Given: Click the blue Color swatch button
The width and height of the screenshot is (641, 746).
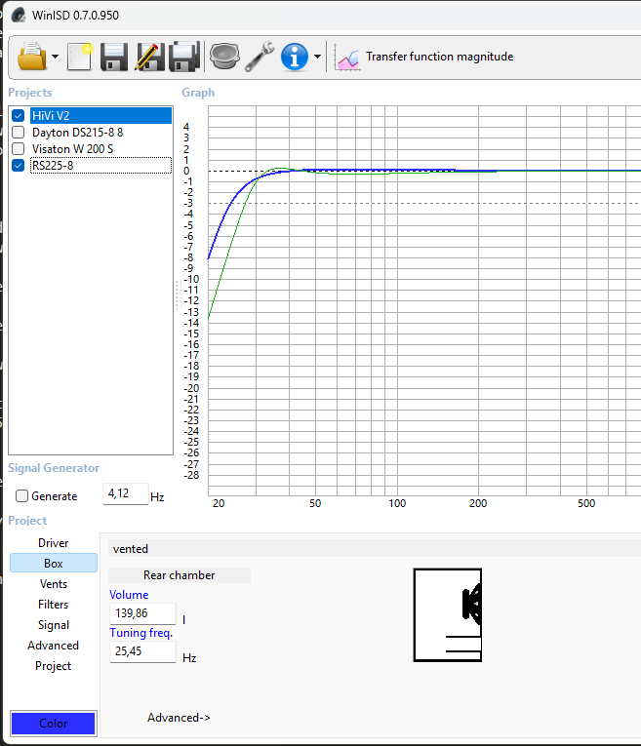Looking at the screenshot, I should click(54, 724).
